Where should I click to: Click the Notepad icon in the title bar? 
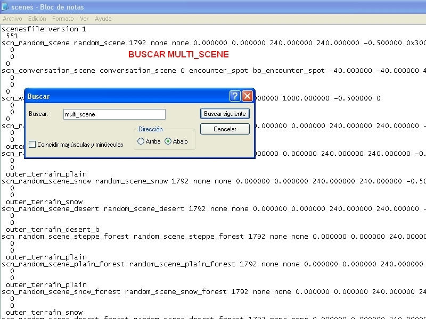(x=5, y=7)
